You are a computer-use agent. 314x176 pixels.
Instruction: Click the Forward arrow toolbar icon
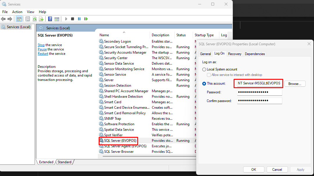coord(10,19)
